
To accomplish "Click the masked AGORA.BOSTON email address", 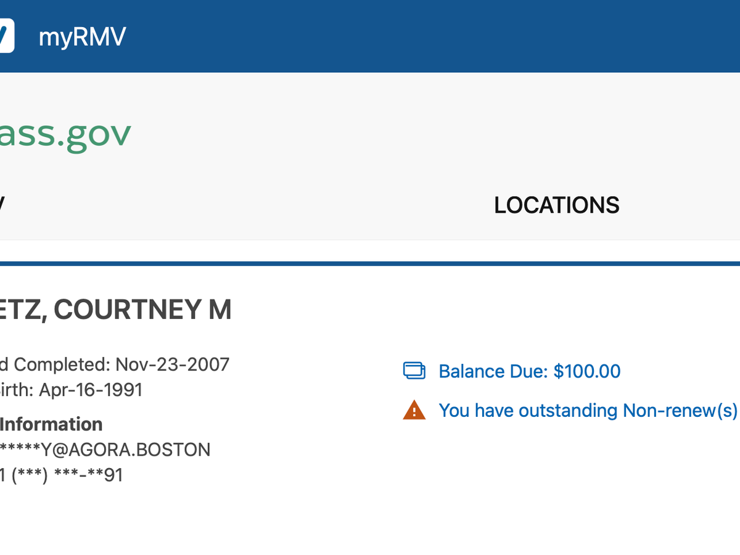I will pyautogui.click(x=105, y=450).
